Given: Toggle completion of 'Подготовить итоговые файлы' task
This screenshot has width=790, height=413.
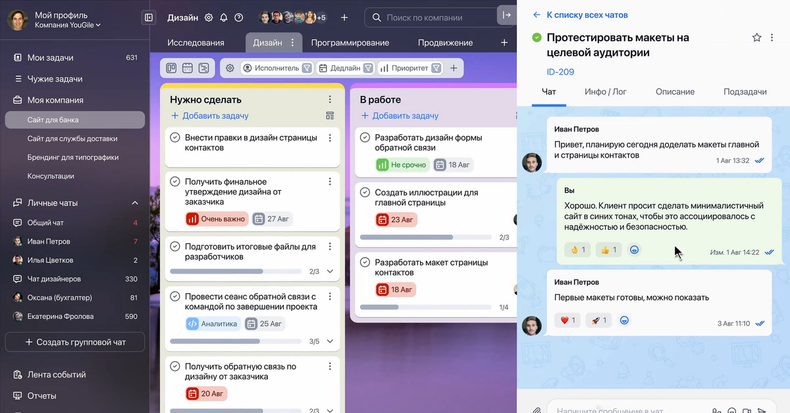Looking at the screenshot, I should (x=175, y=247).
